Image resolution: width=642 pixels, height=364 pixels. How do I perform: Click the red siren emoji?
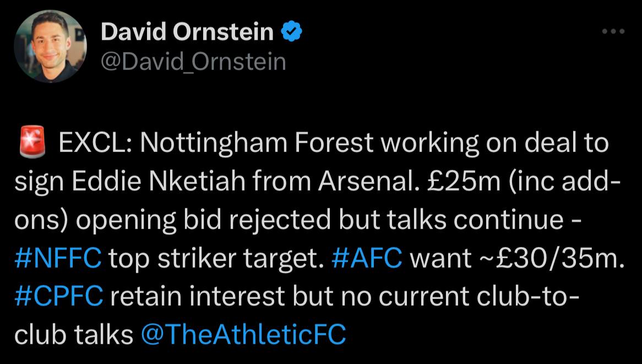coord(32,142)
